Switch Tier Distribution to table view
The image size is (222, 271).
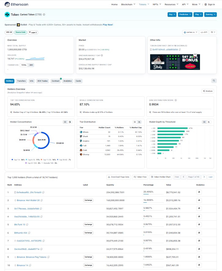point(135,122)
